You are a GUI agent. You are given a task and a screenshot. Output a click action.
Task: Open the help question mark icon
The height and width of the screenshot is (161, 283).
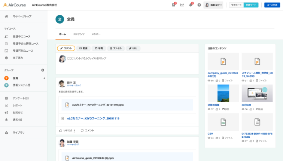click(199, 5)
